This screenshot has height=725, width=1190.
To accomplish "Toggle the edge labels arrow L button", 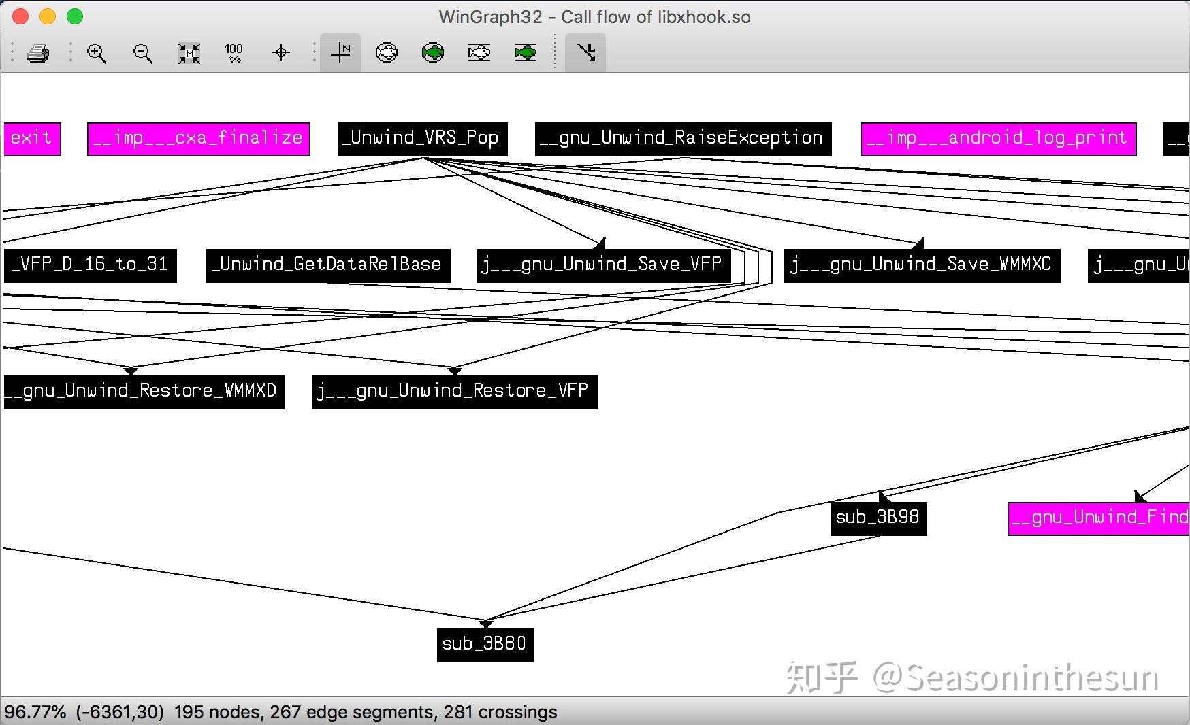I will click(585, 52).
